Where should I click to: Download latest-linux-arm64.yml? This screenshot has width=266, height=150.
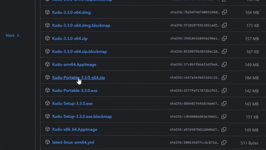click(73, 142)
